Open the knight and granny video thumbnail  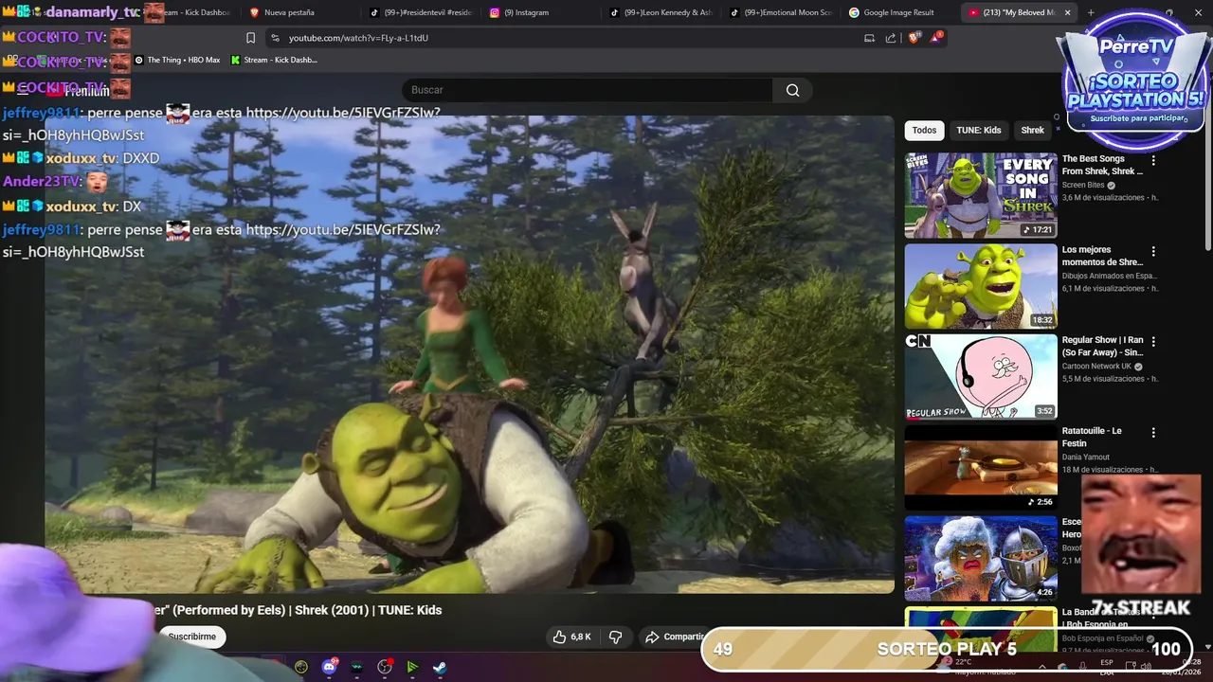(x=981, y=558)
